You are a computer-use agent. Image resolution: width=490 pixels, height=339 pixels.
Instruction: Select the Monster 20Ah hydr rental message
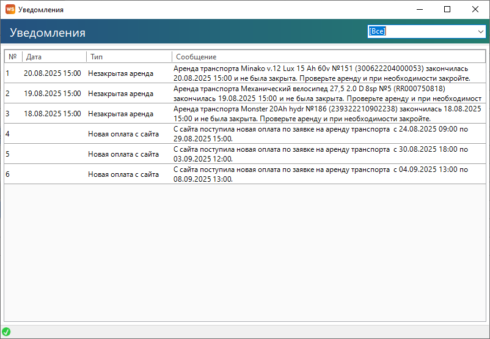tap(324, 114)
